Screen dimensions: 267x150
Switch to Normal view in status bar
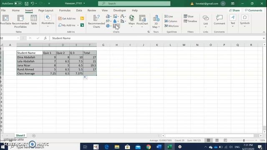point(209,140)
